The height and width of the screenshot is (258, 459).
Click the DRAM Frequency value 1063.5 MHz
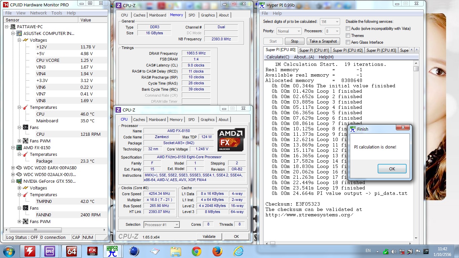pos(196,53)
